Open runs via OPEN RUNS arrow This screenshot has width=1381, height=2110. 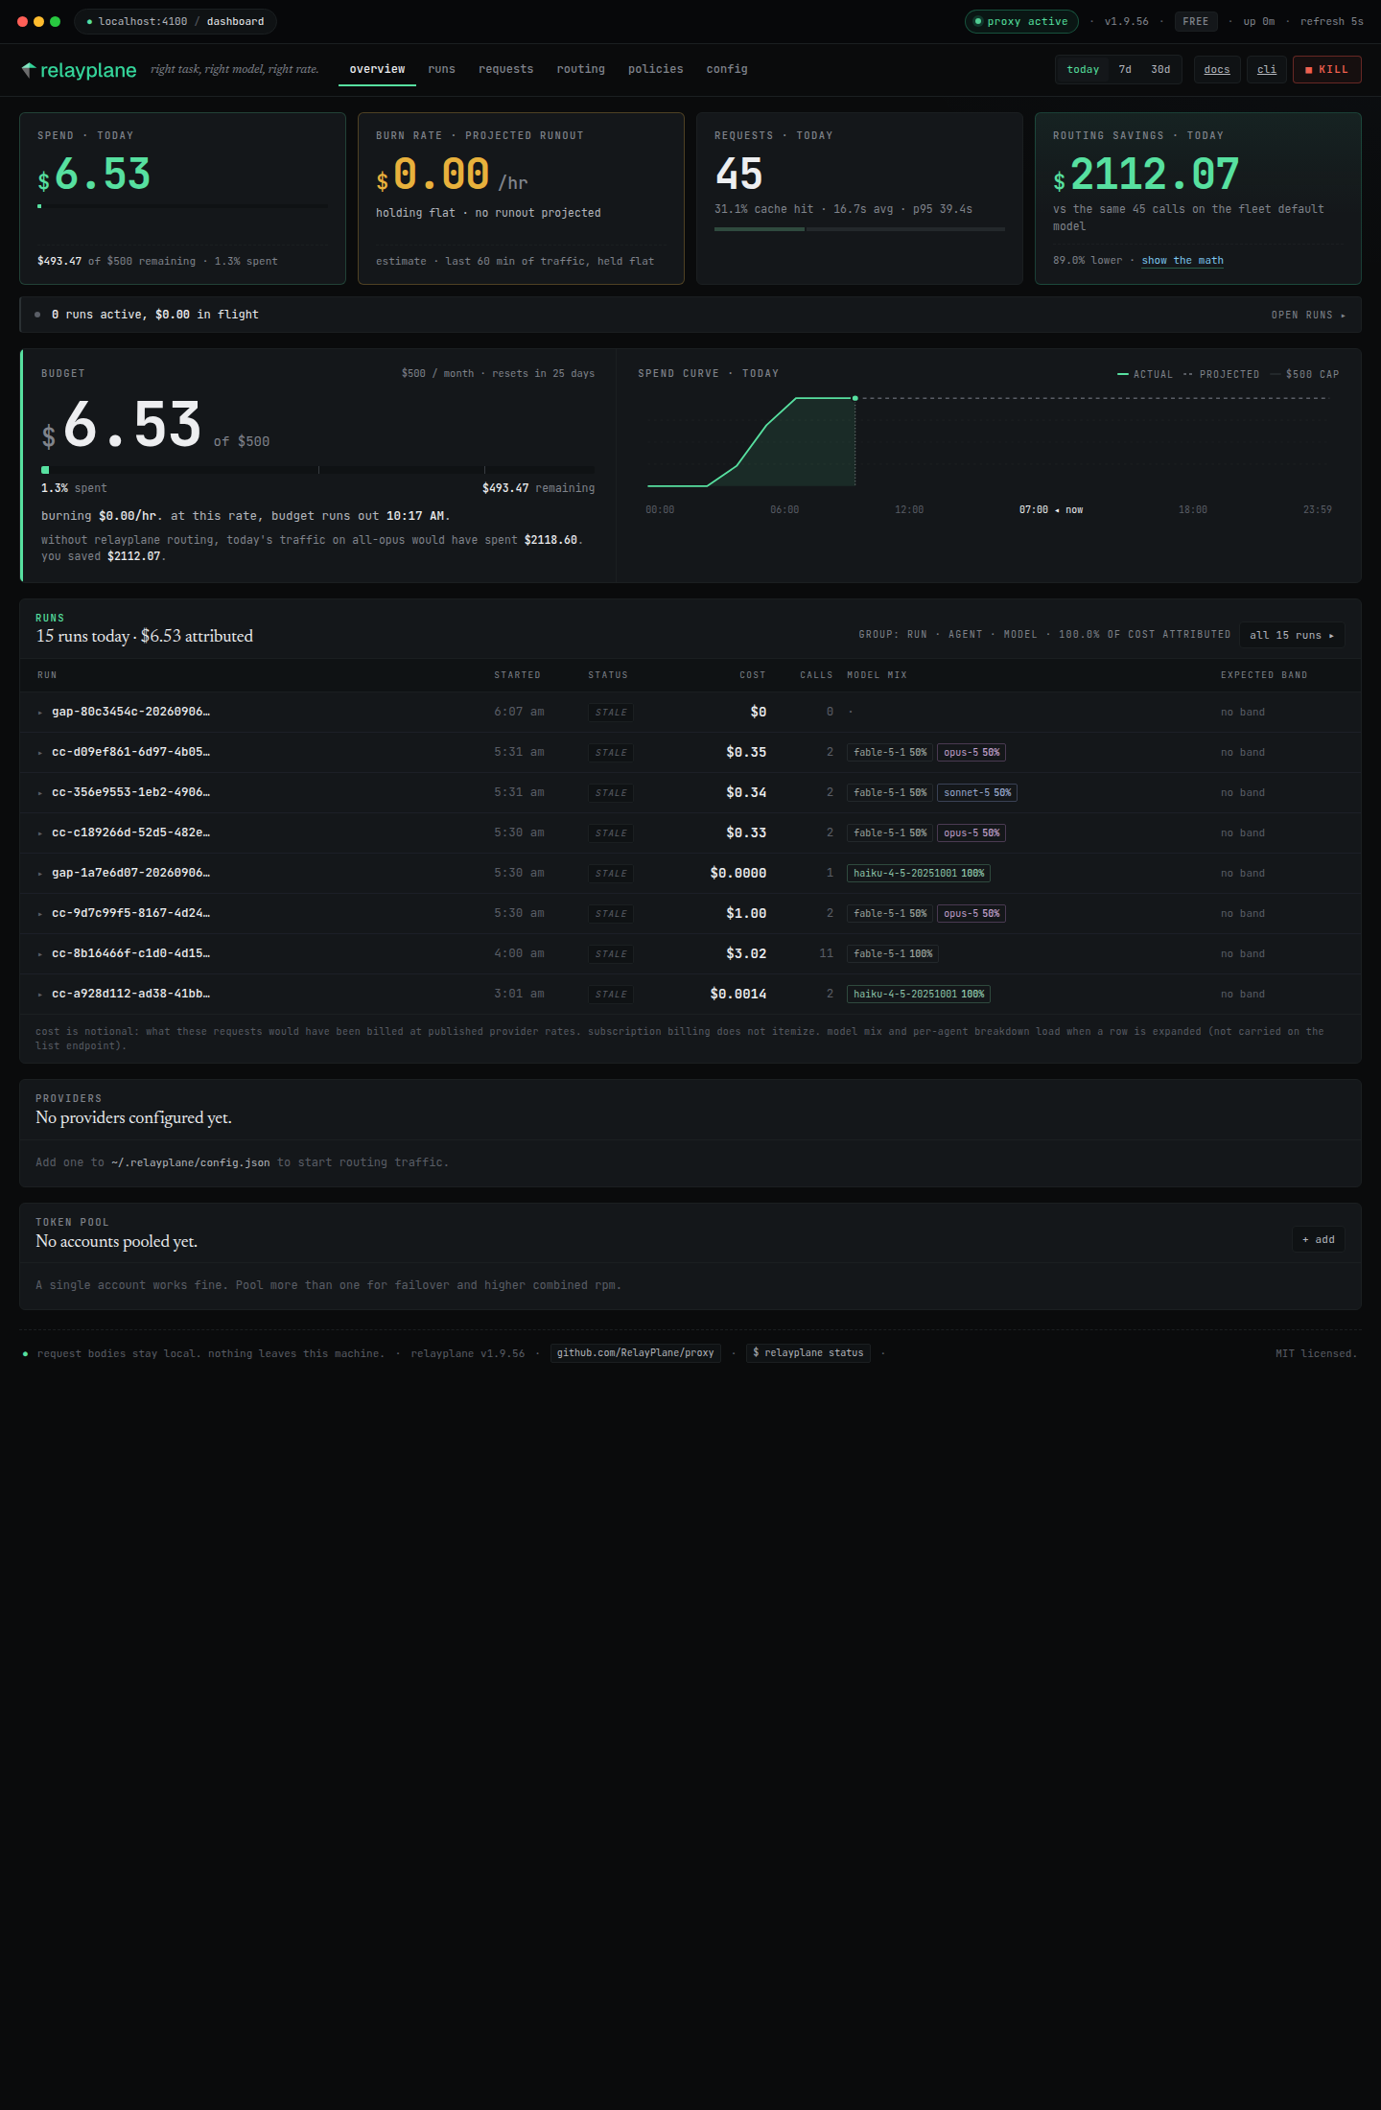click(1308, 315)
